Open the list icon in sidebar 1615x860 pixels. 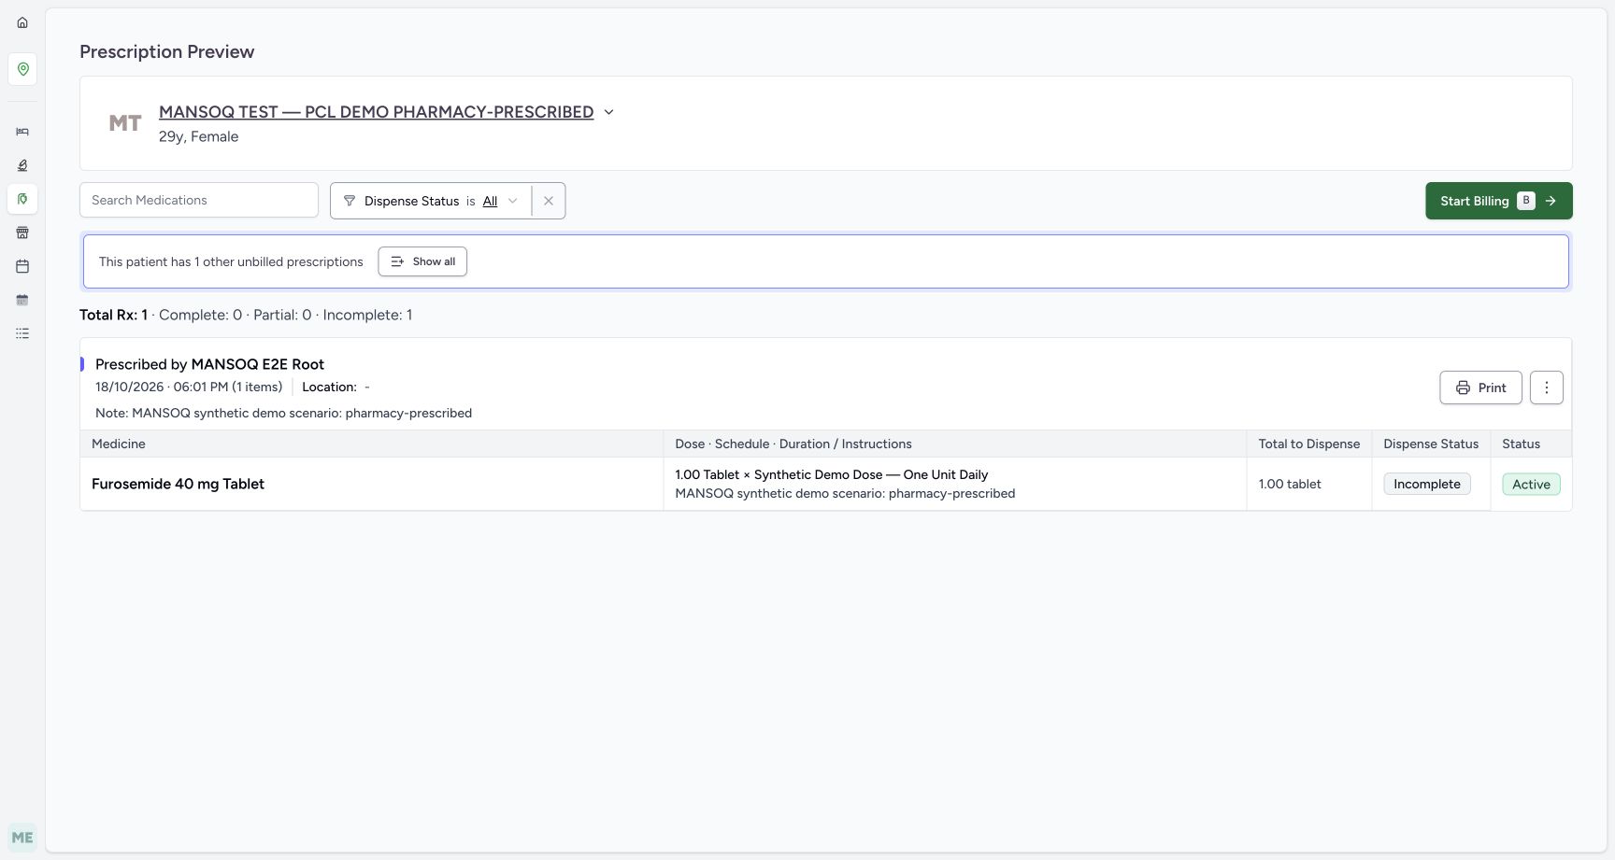click(x=22, y=333)
